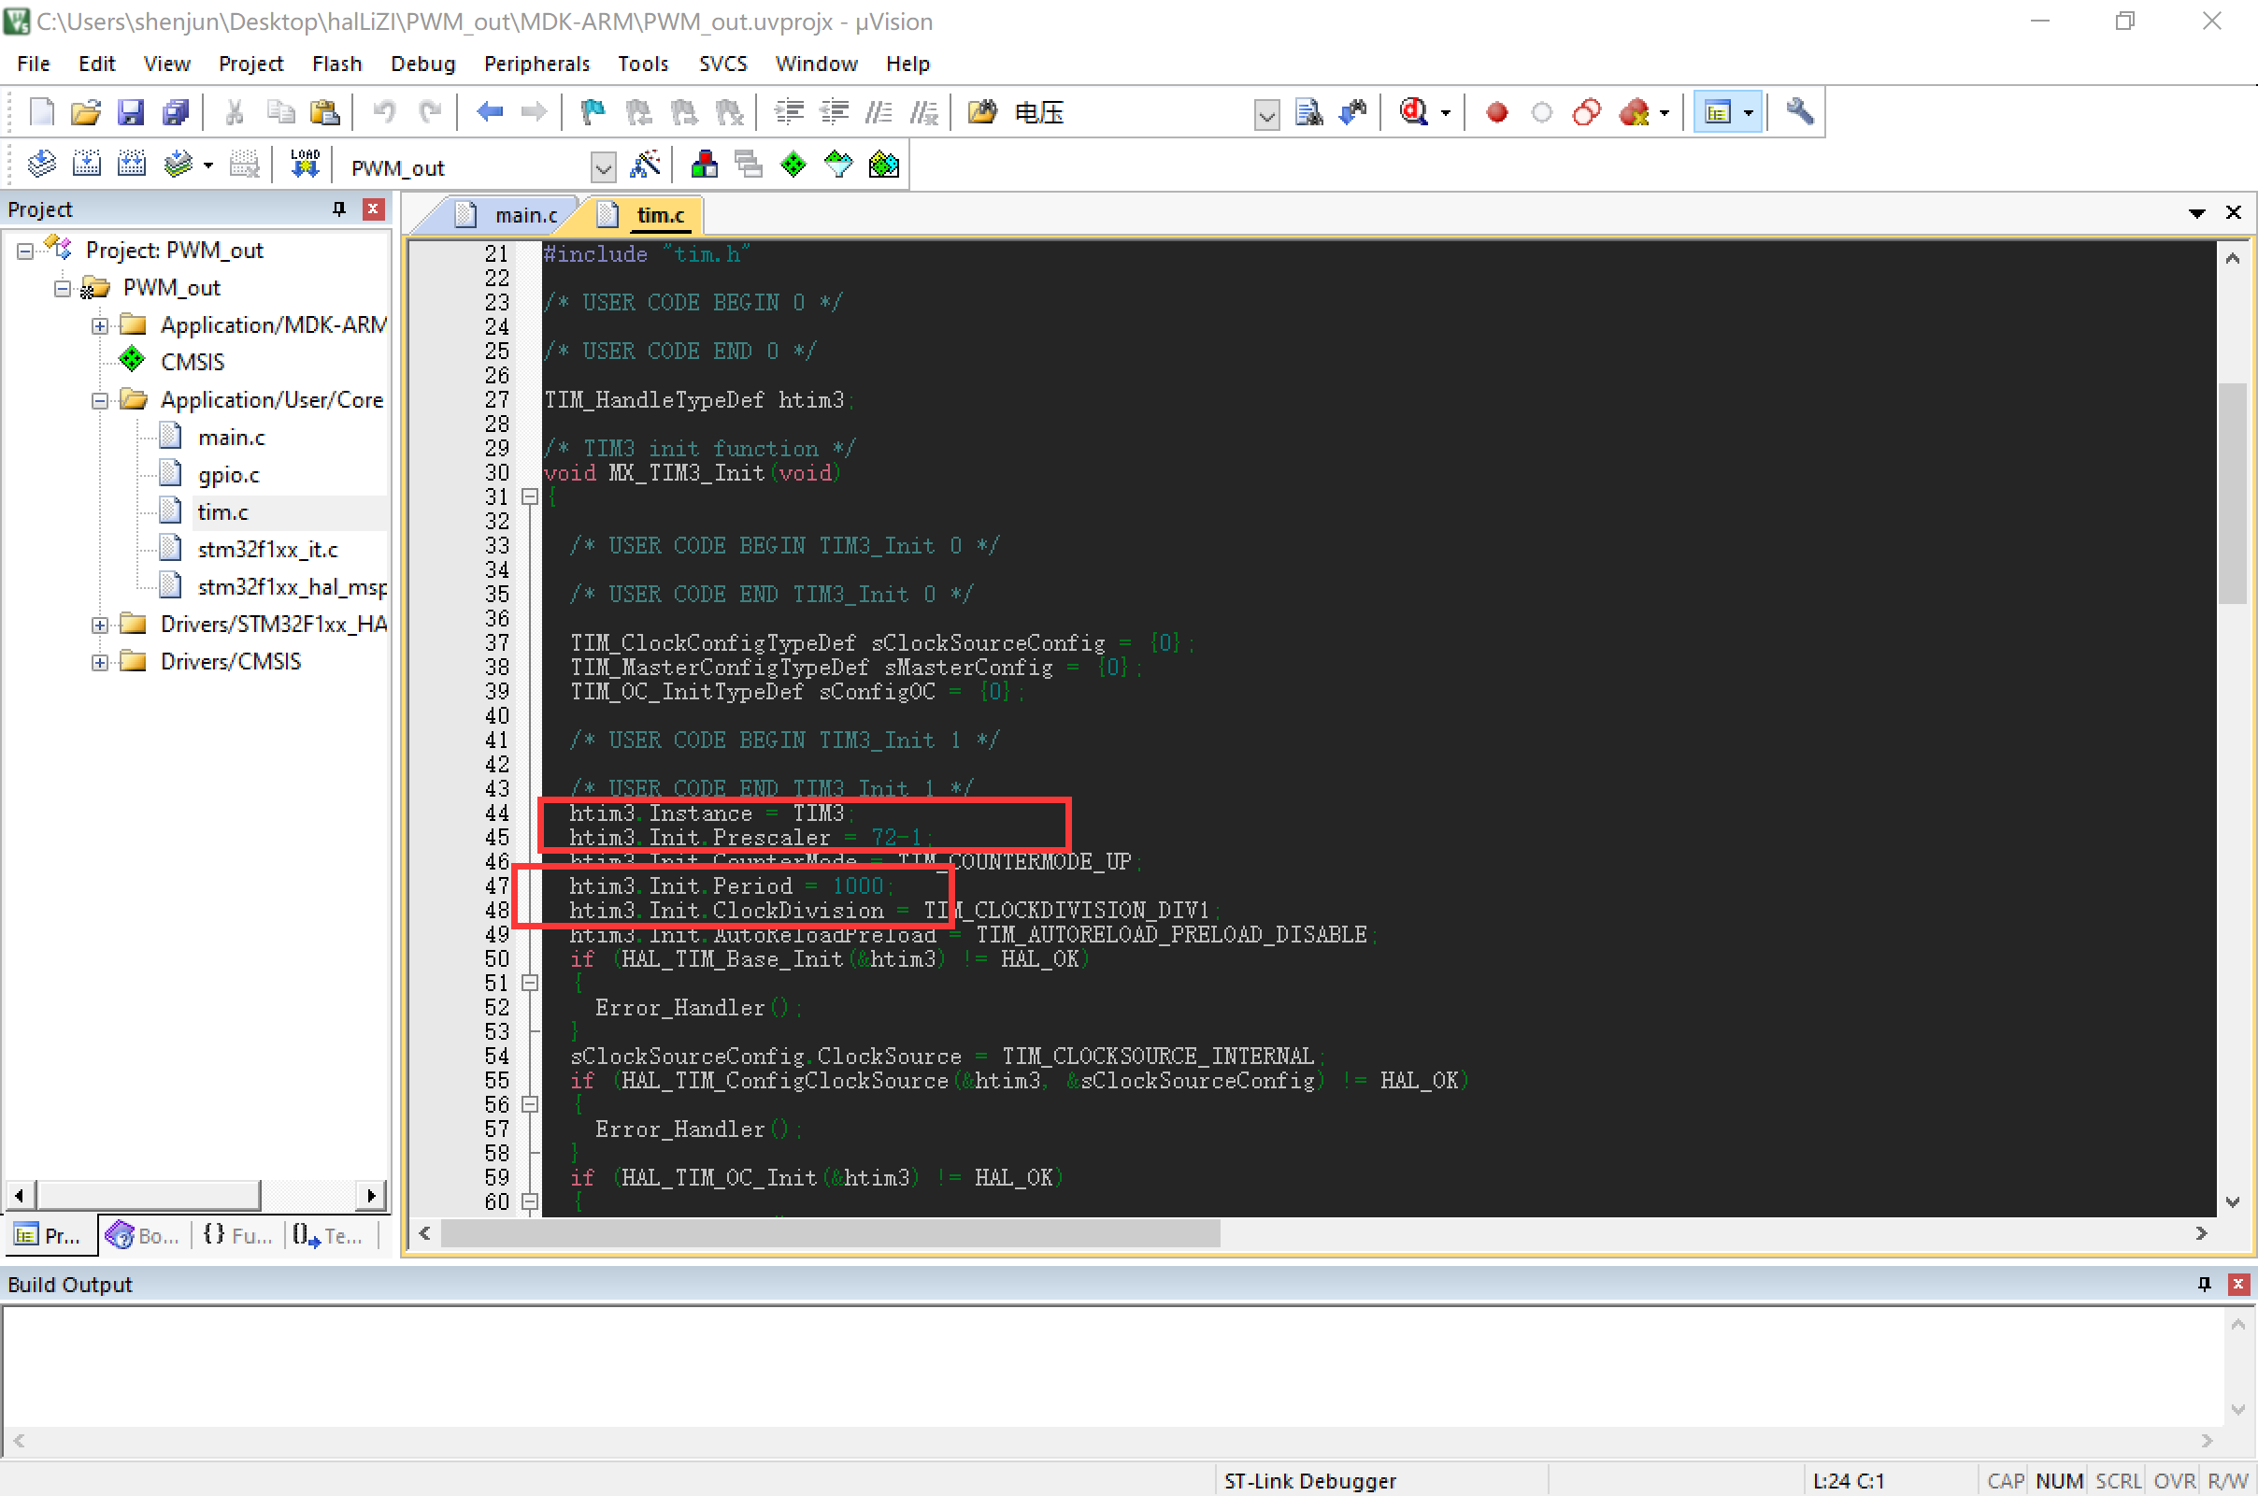Click the Open file toolbar icon

click(86, 112)
